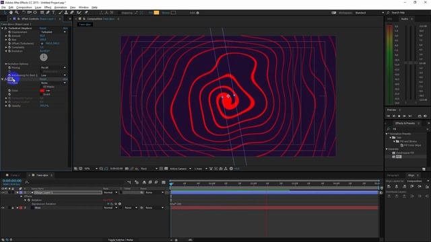Toggle stopwatch for Amount property

(x=9, y=36)
